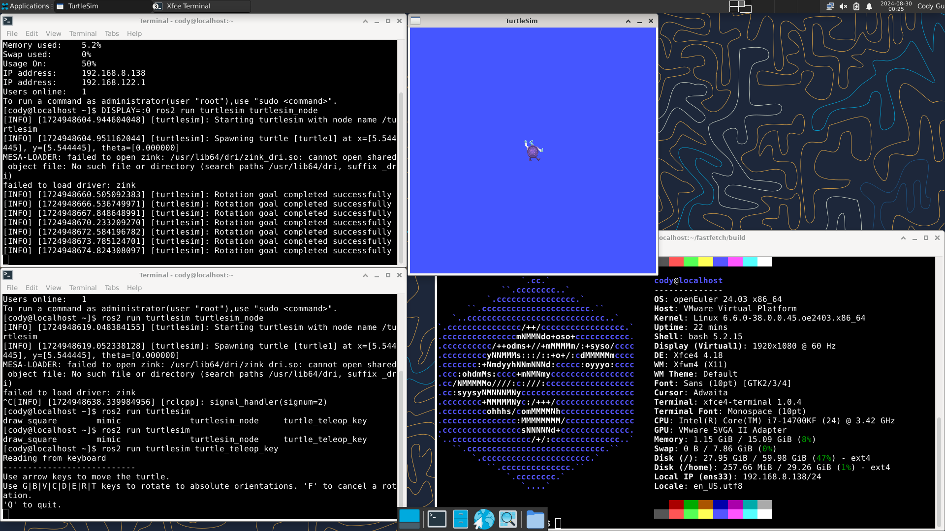This screenshot has width=945, height=531.
Task: Open the terminal emulator dock icon
Action: click(437, 519)
